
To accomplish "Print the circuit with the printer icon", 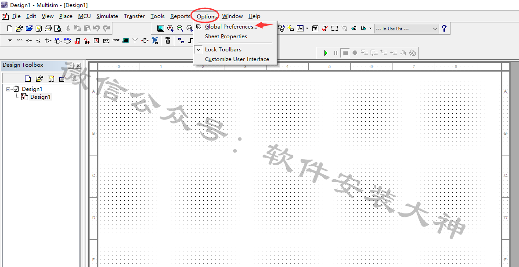I will click(48, 29).
